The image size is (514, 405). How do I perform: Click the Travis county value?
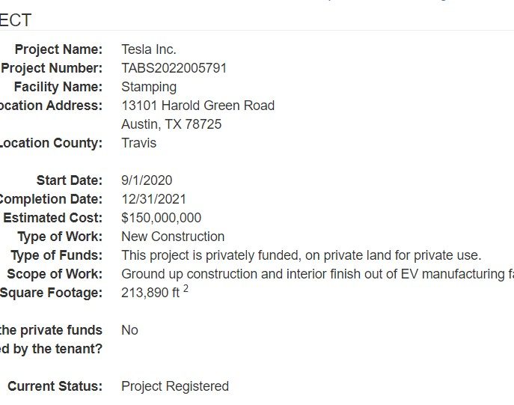point(139,143)
